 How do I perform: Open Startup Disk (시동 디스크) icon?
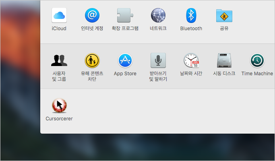point(224,60)
